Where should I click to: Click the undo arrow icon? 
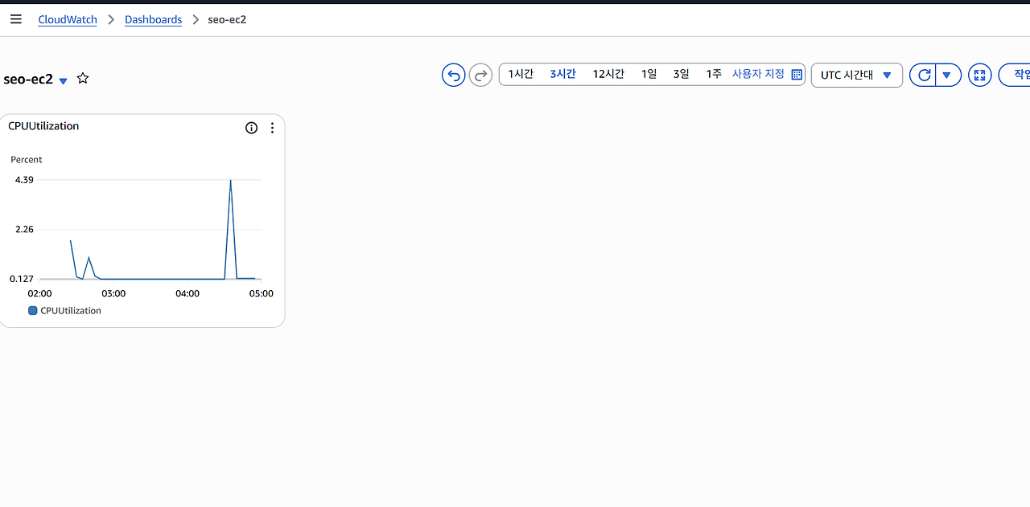pyautogui.click(x=453, y=74)
